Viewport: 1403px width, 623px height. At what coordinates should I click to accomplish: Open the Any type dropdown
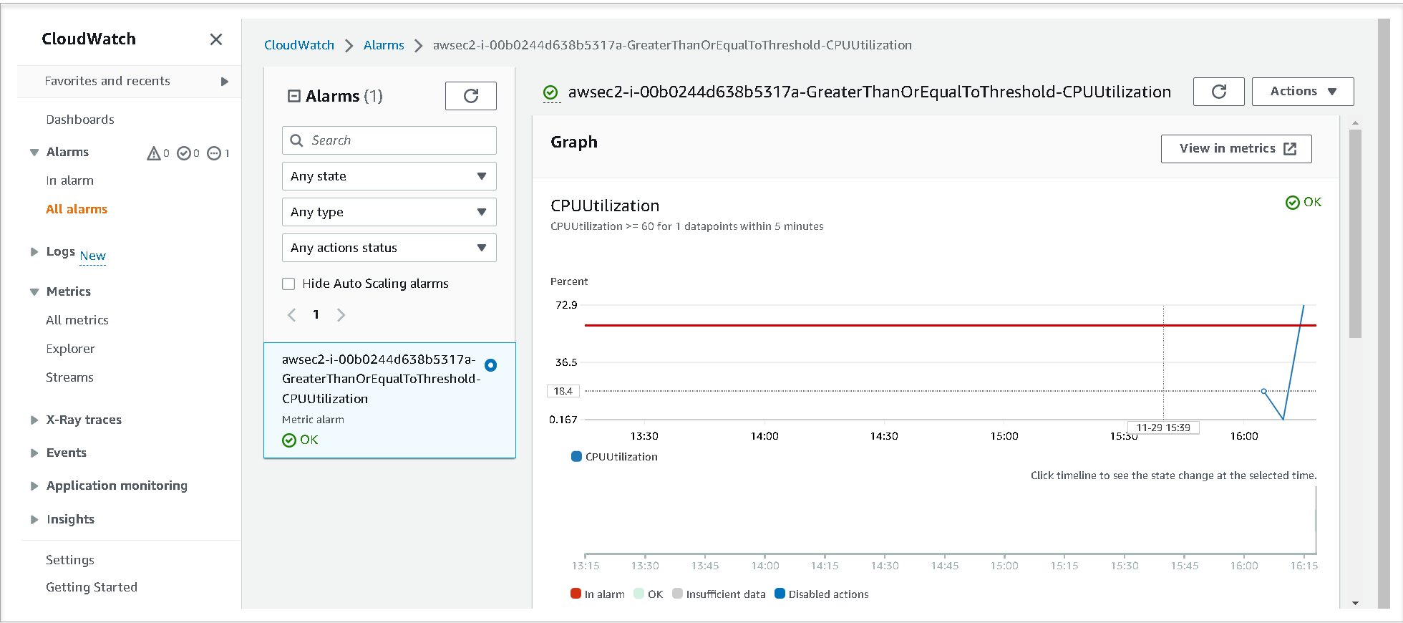pyautogui.click(x=389, y=212)
